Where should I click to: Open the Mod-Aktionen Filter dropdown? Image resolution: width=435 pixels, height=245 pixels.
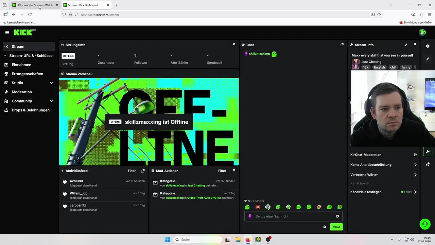222,171
